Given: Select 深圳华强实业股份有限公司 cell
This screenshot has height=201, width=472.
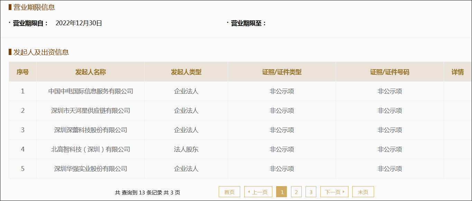Looking at the screenshot, I should (x=91, y=169).
